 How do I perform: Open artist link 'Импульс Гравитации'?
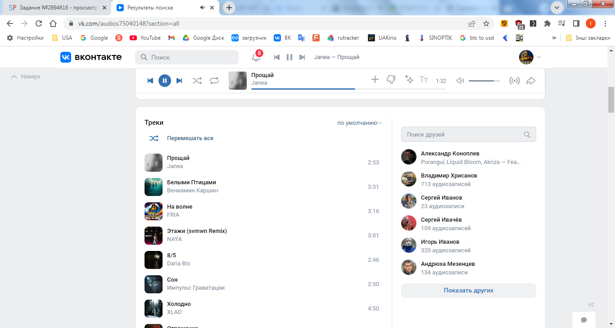coord(196,288)
